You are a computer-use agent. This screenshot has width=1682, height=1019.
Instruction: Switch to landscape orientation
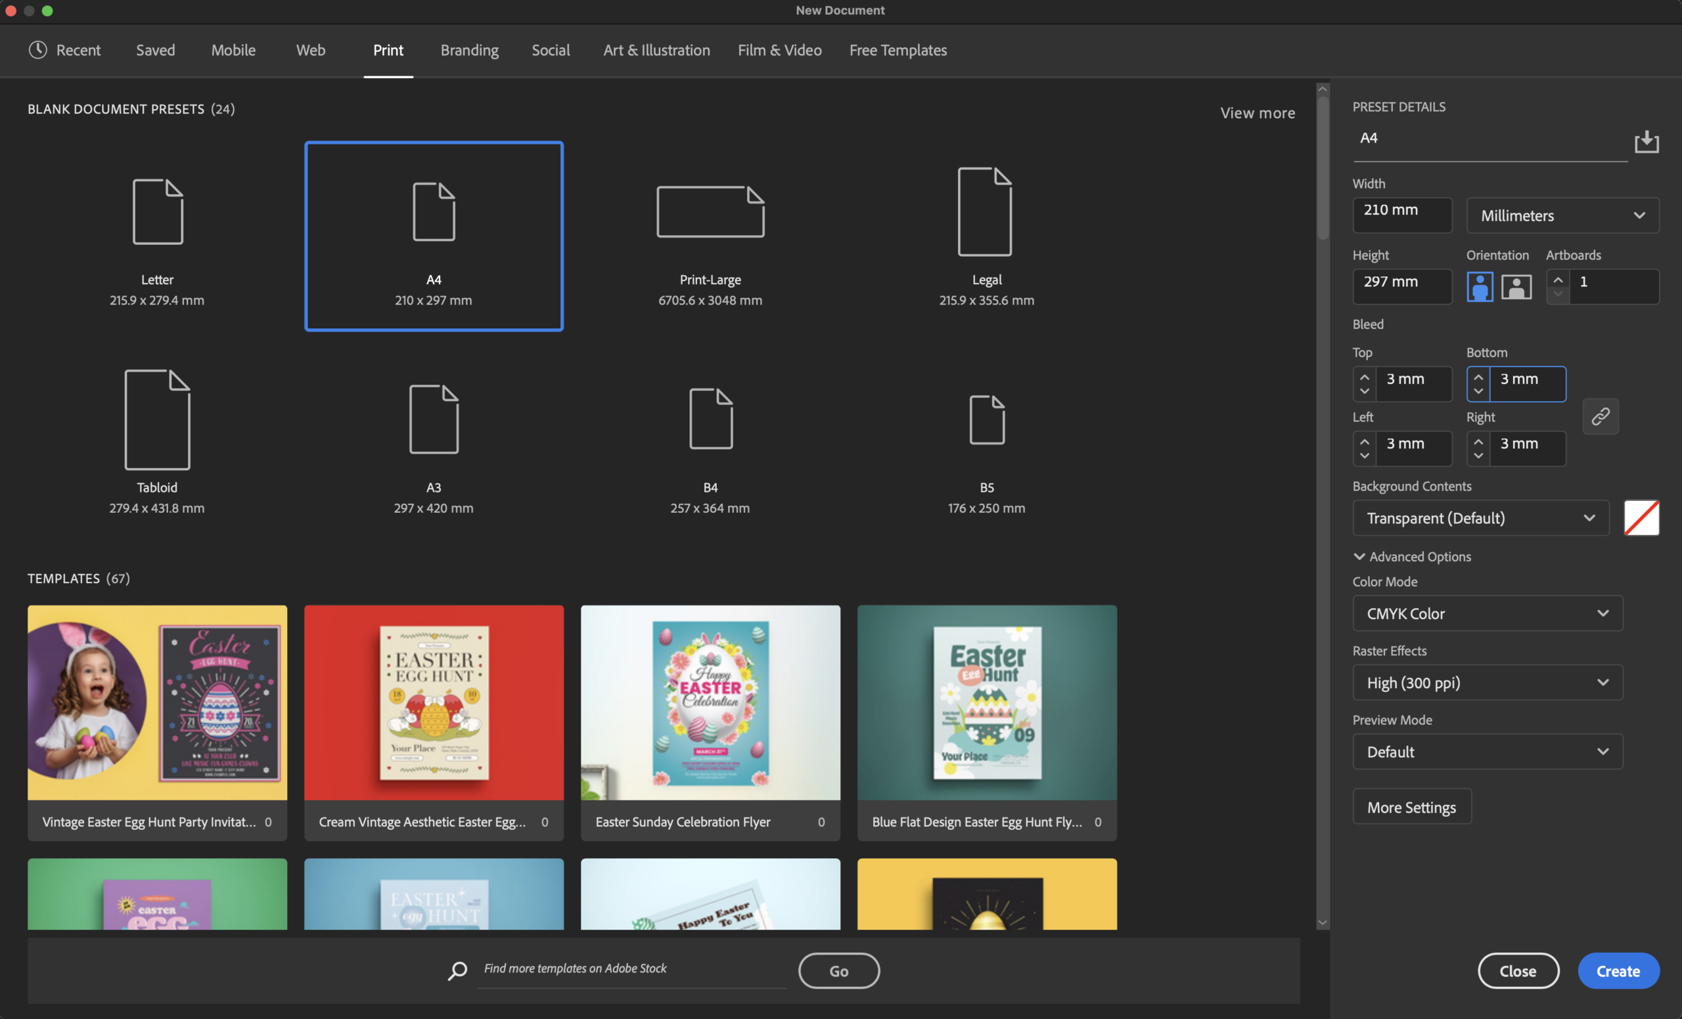1517,286
